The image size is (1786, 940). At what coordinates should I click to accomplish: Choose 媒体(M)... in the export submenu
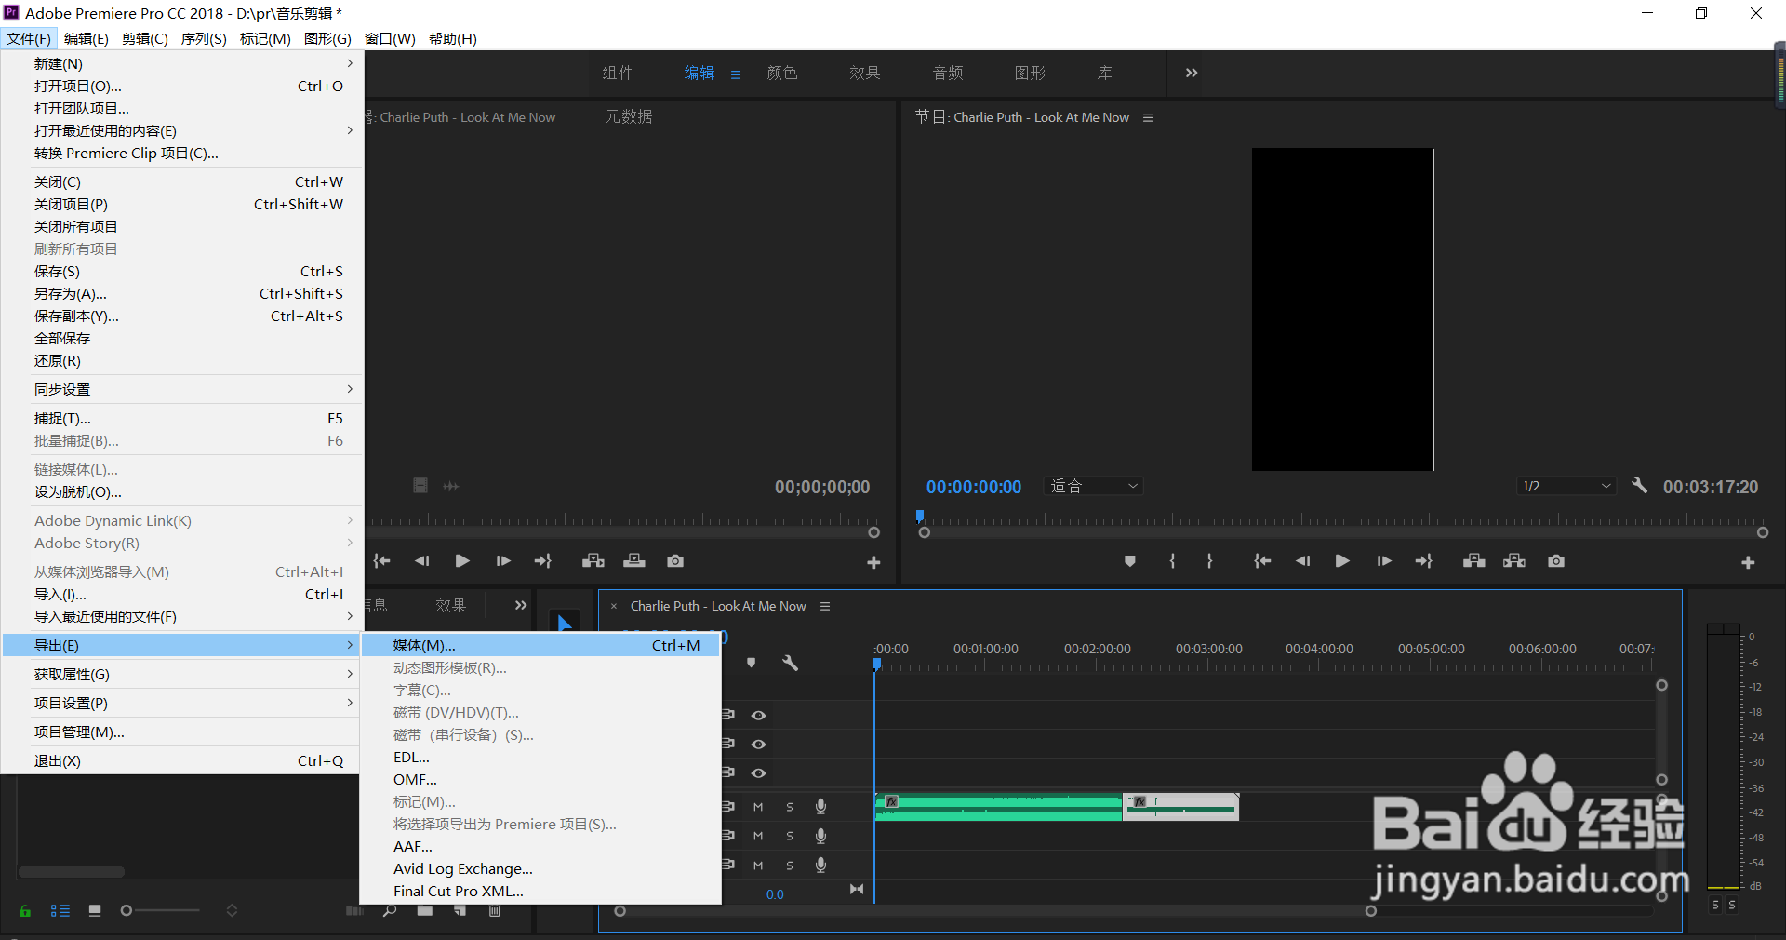540,645
